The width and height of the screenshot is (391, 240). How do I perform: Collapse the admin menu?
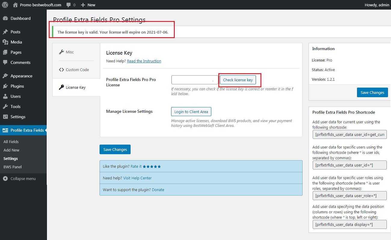point(23,178)
